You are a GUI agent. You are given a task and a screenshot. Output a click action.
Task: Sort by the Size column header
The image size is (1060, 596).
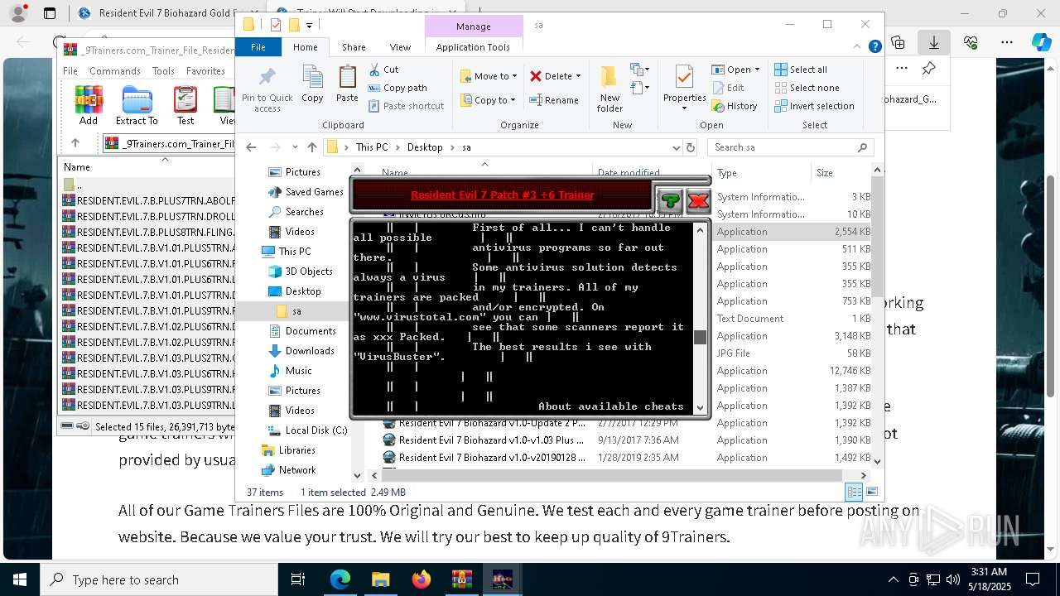(x=825, y=173)
